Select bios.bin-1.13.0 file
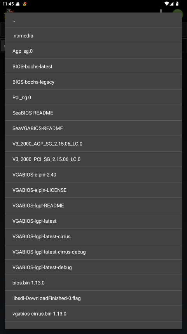Image resolution: width=187 pixels, height=334 pixels. pos(93,283)
